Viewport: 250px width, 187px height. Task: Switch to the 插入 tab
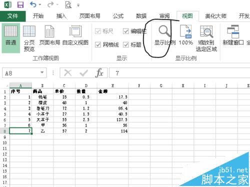point(61,16)
